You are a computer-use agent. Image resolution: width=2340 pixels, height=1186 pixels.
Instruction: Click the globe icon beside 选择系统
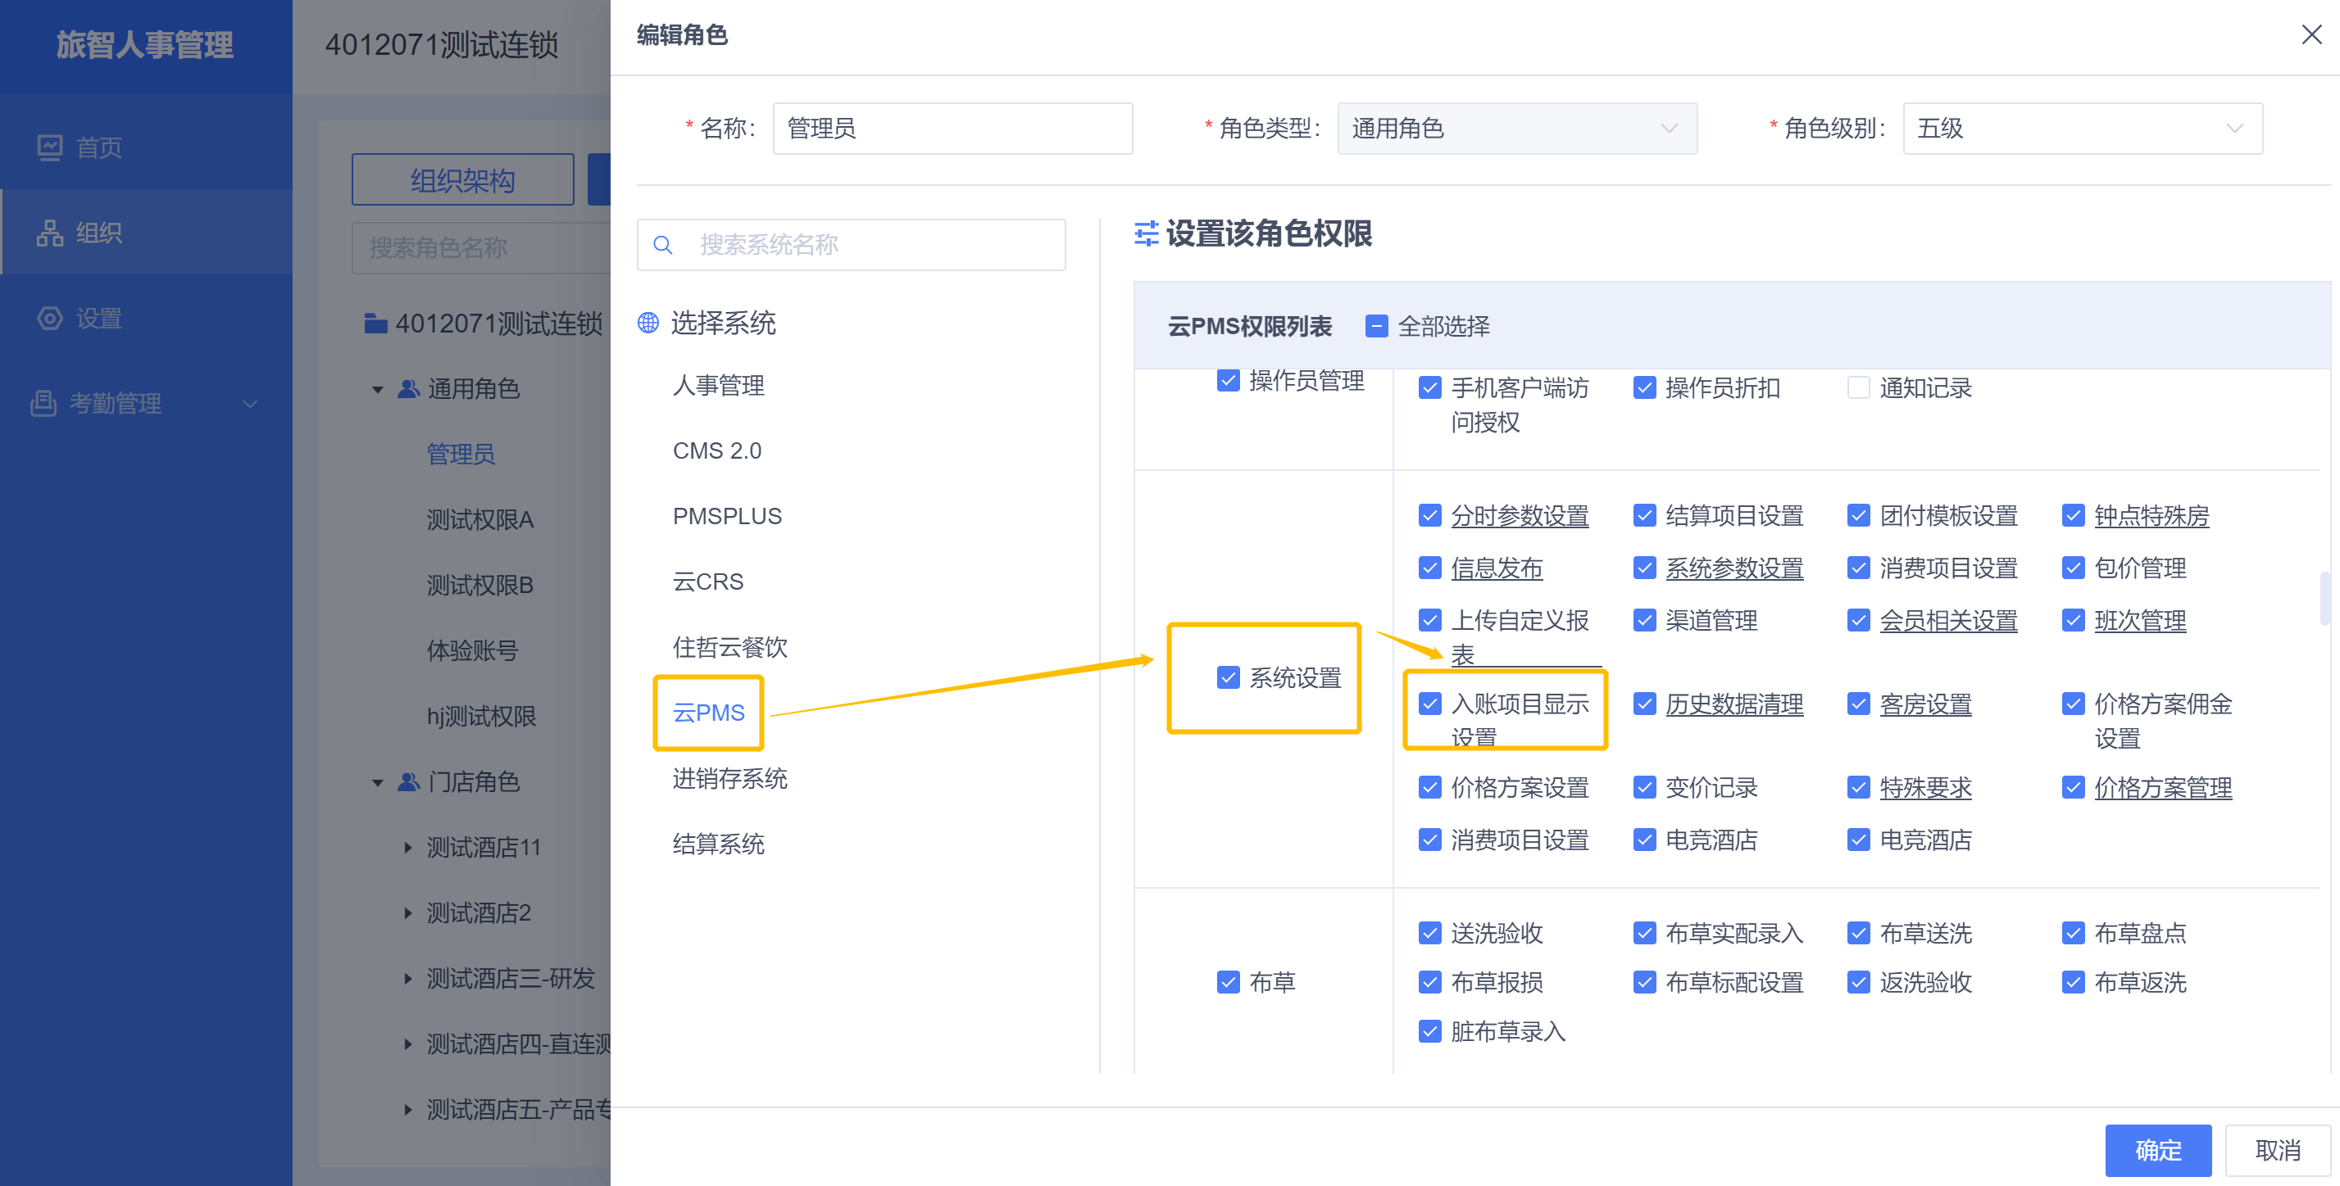pyautogui.click(x=647, y=324)
